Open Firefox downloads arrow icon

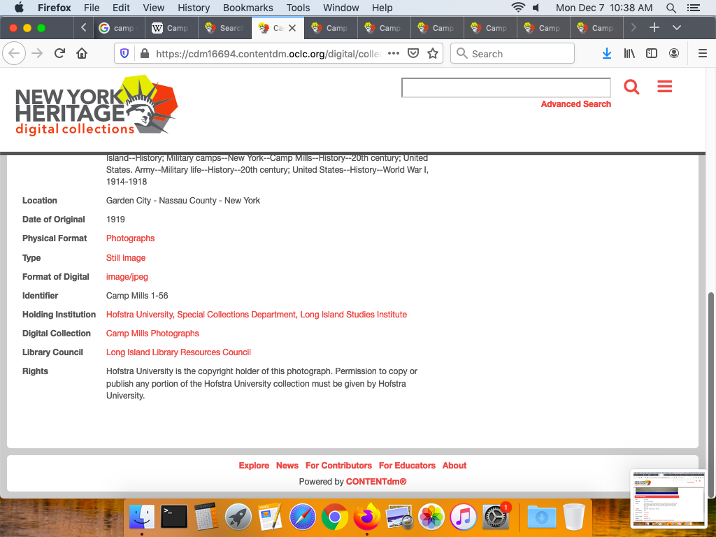607,54
